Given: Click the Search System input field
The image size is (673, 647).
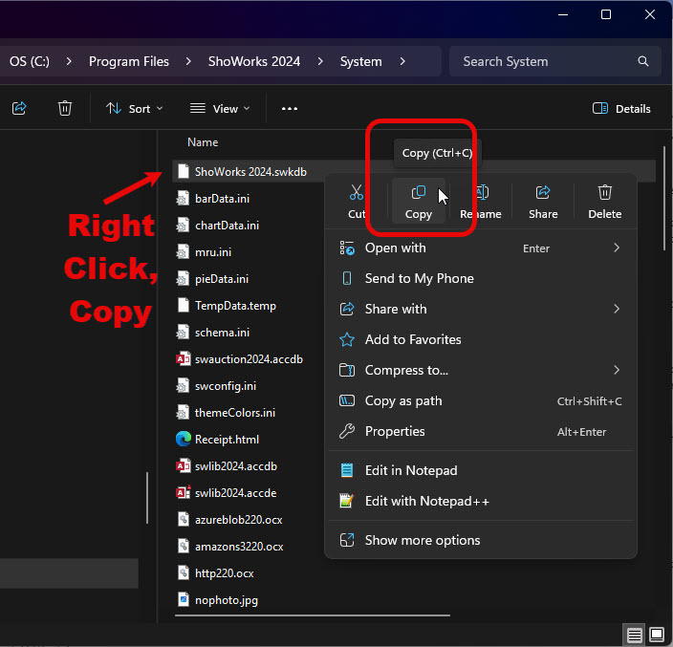Looking at the screenshot, I should (x=545, y=61).
